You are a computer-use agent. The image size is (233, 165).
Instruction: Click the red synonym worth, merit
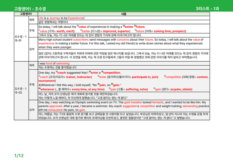tap(66, 31)
